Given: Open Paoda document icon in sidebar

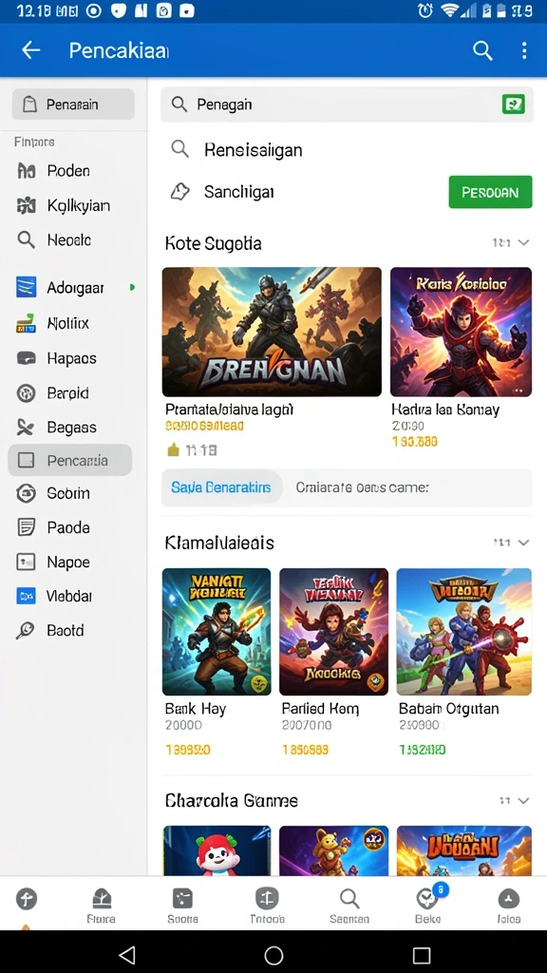Looking at the screenshot, I should click(x=26, y=527).
